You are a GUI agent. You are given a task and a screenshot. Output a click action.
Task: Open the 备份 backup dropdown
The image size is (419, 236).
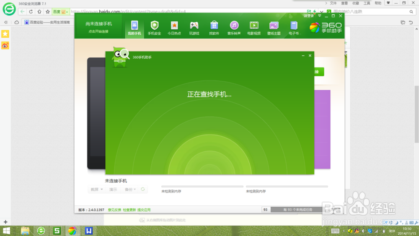pos(130,189)
